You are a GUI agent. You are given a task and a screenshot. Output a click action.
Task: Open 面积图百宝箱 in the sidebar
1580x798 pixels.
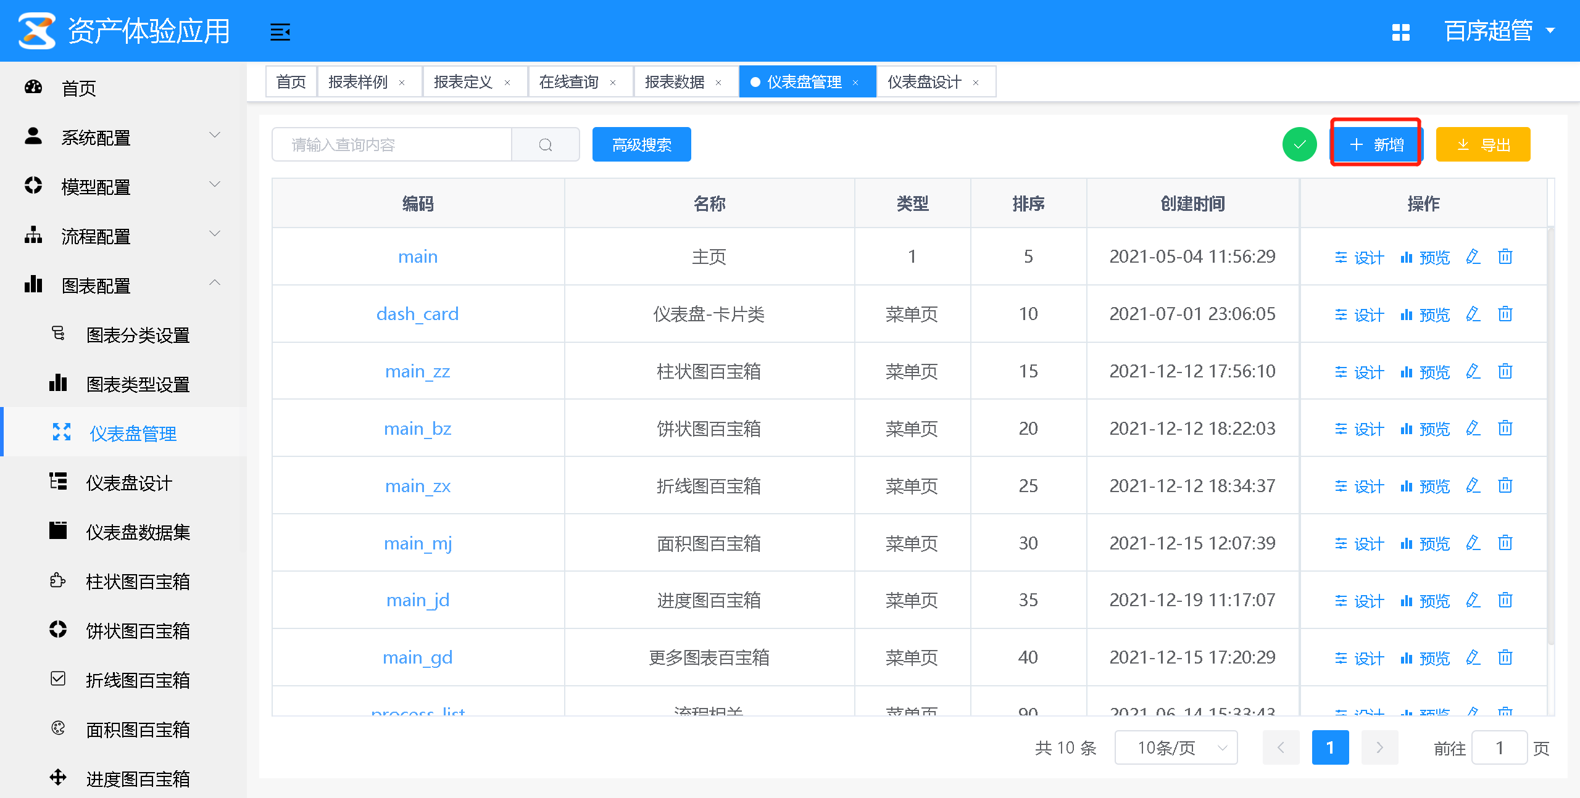pos(123,730)
